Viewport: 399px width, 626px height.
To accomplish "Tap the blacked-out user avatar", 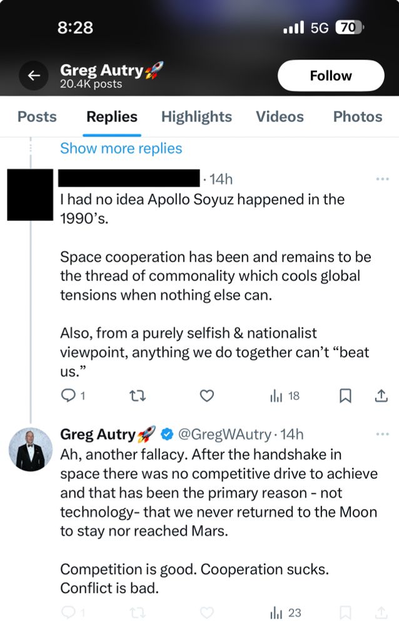I will pos(30,194).
